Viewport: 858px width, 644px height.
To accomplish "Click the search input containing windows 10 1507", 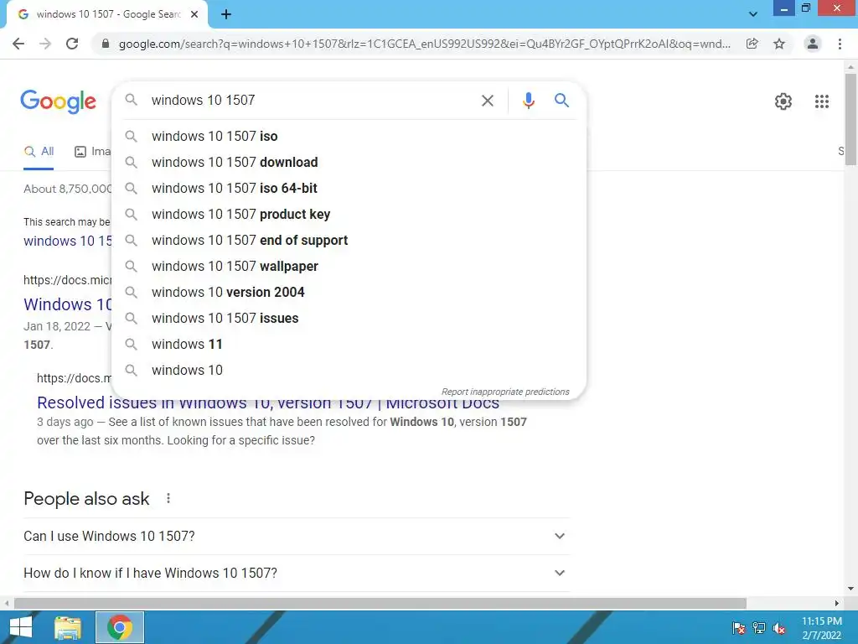I will tap(309, 101).
